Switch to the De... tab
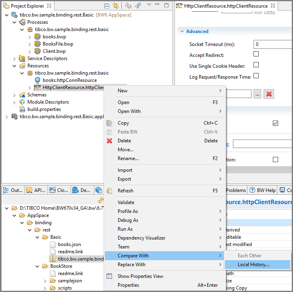This screenshot has width=293, height=292. click(82, 190)
